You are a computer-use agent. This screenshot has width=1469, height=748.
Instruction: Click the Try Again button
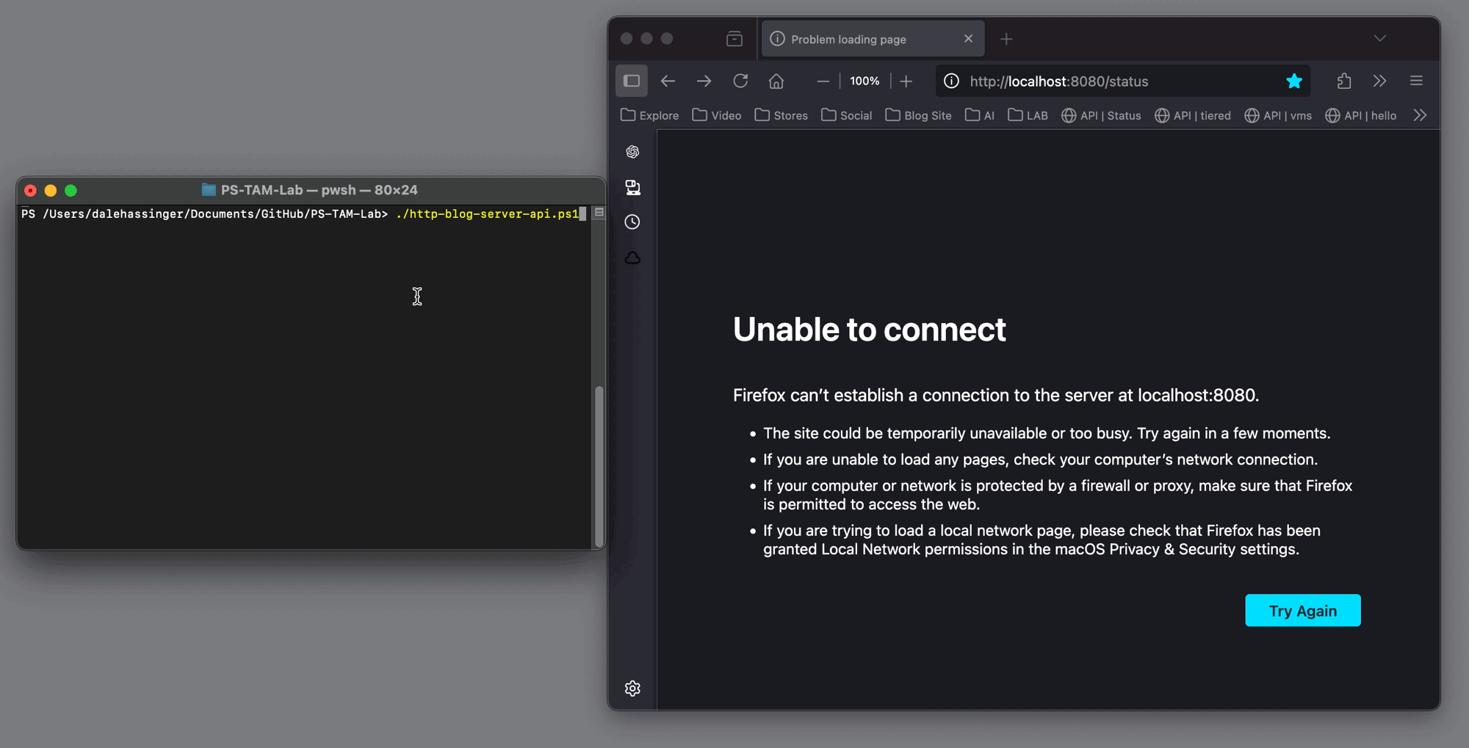coord(1302,611)
